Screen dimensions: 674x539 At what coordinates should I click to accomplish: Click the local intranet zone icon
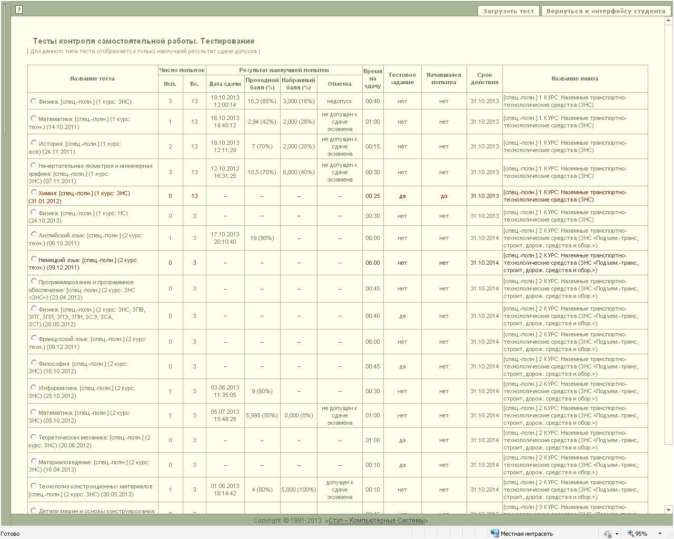[x=494, y=533]
